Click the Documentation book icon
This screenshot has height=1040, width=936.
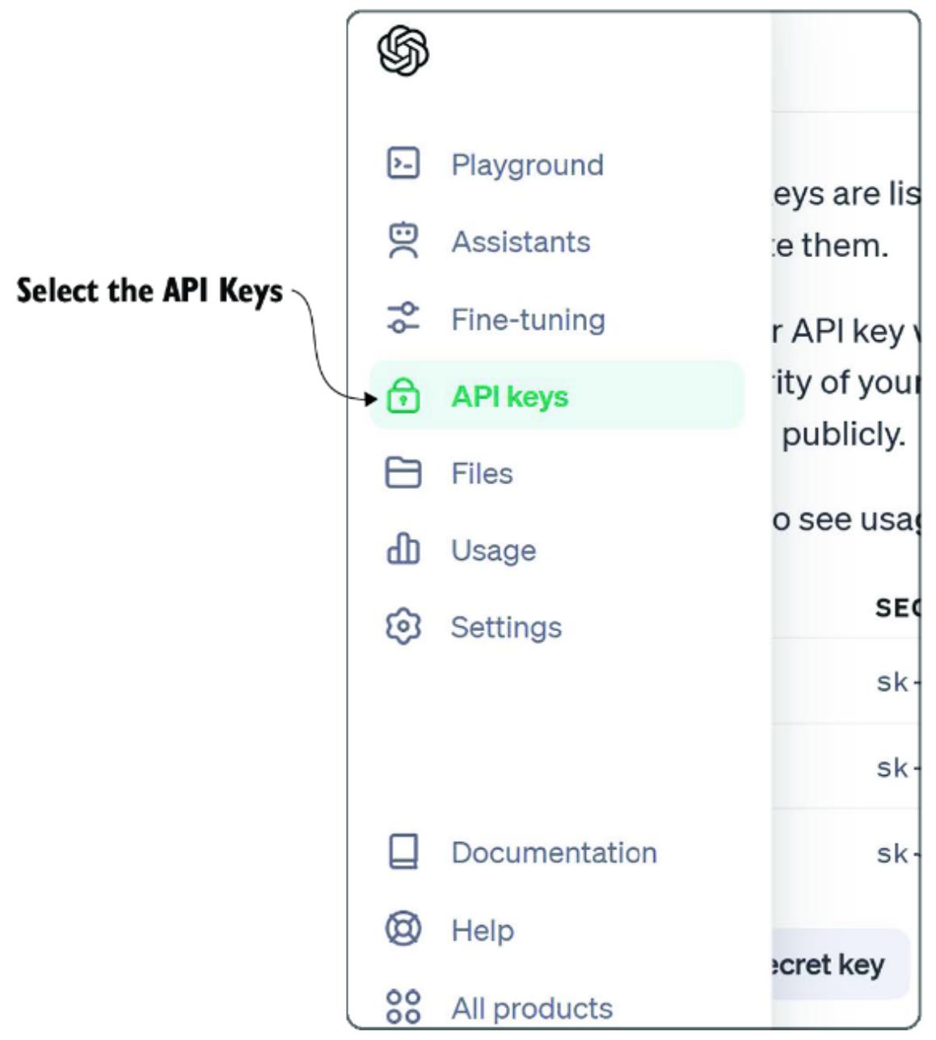(403, 852)
